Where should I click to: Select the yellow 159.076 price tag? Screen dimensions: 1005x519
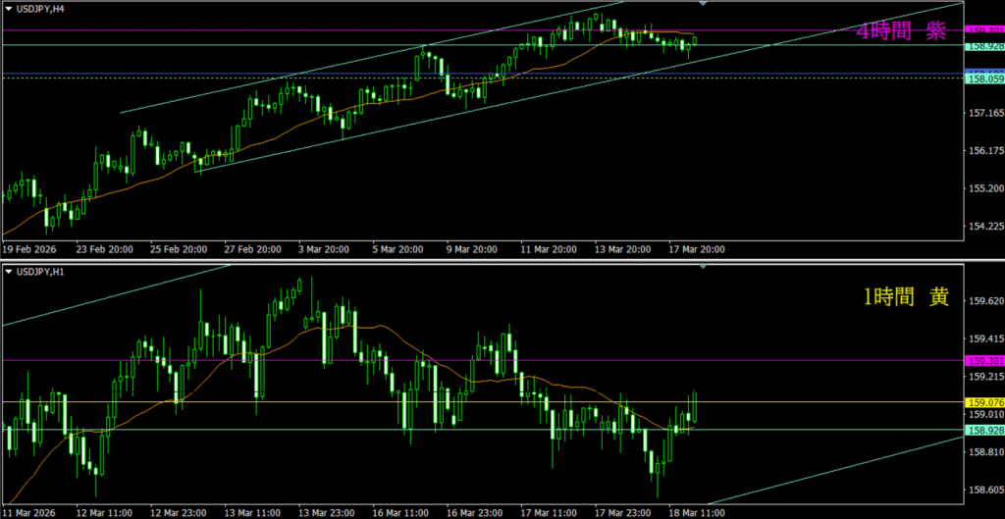click(984, 402)
